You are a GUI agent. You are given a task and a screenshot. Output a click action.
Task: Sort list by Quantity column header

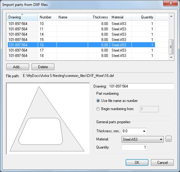tap(143, 17)
